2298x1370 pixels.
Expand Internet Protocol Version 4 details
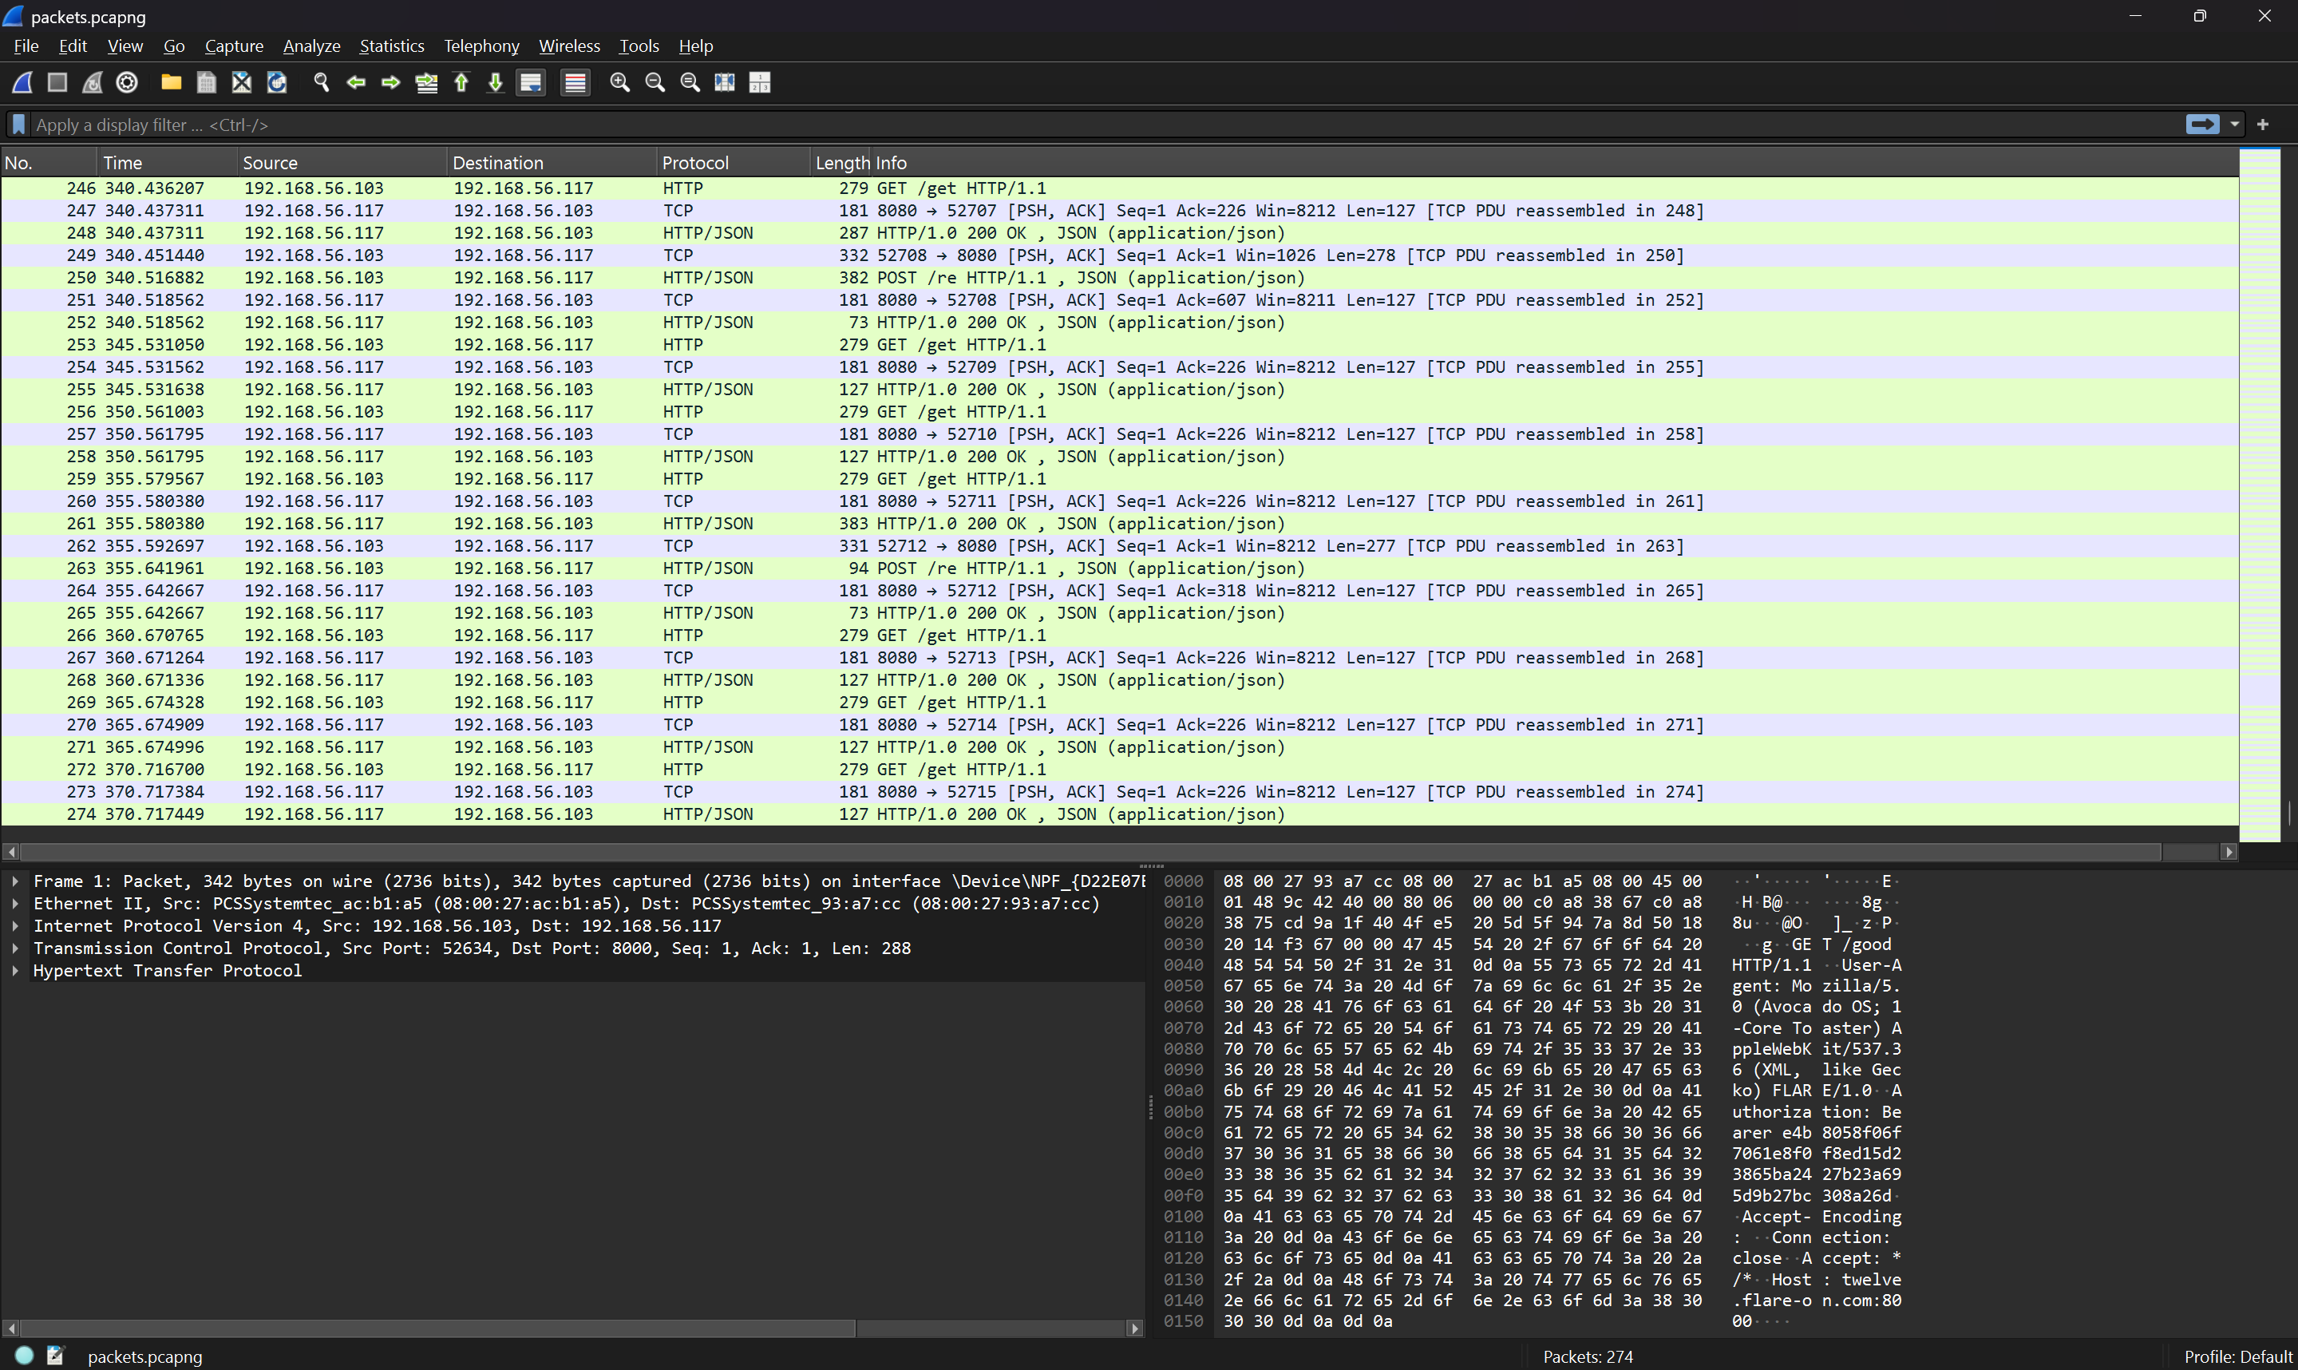click(x=16, y=926)
